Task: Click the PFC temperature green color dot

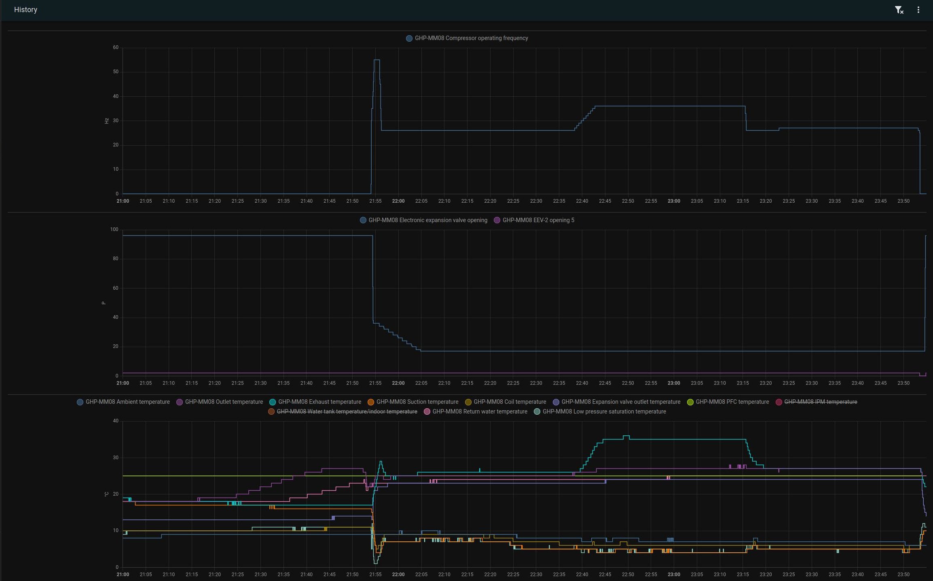Action: [x=690, y=402]
